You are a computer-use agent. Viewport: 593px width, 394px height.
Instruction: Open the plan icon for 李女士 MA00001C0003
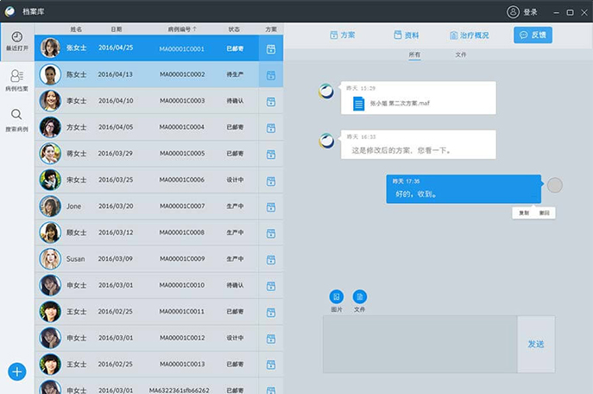click(271, 101)
